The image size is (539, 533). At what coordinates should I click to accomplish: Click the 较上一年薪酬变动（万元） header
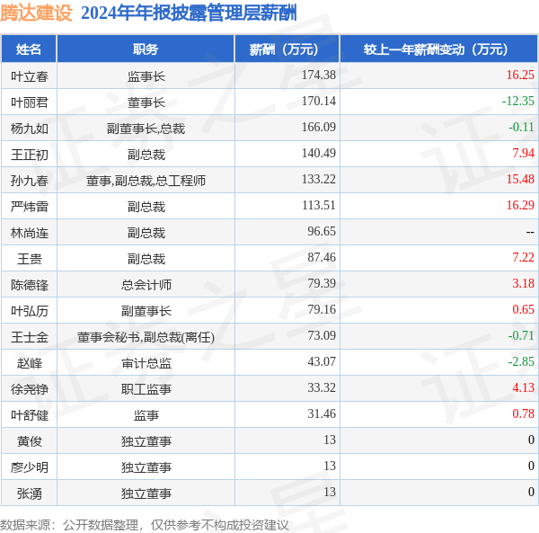[x=439, y=49]
